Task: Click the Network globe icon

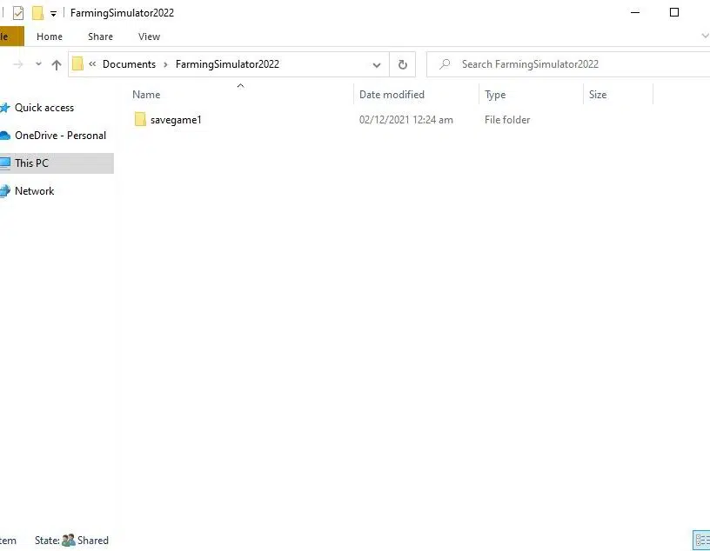Action: click(x=5, y=191)
